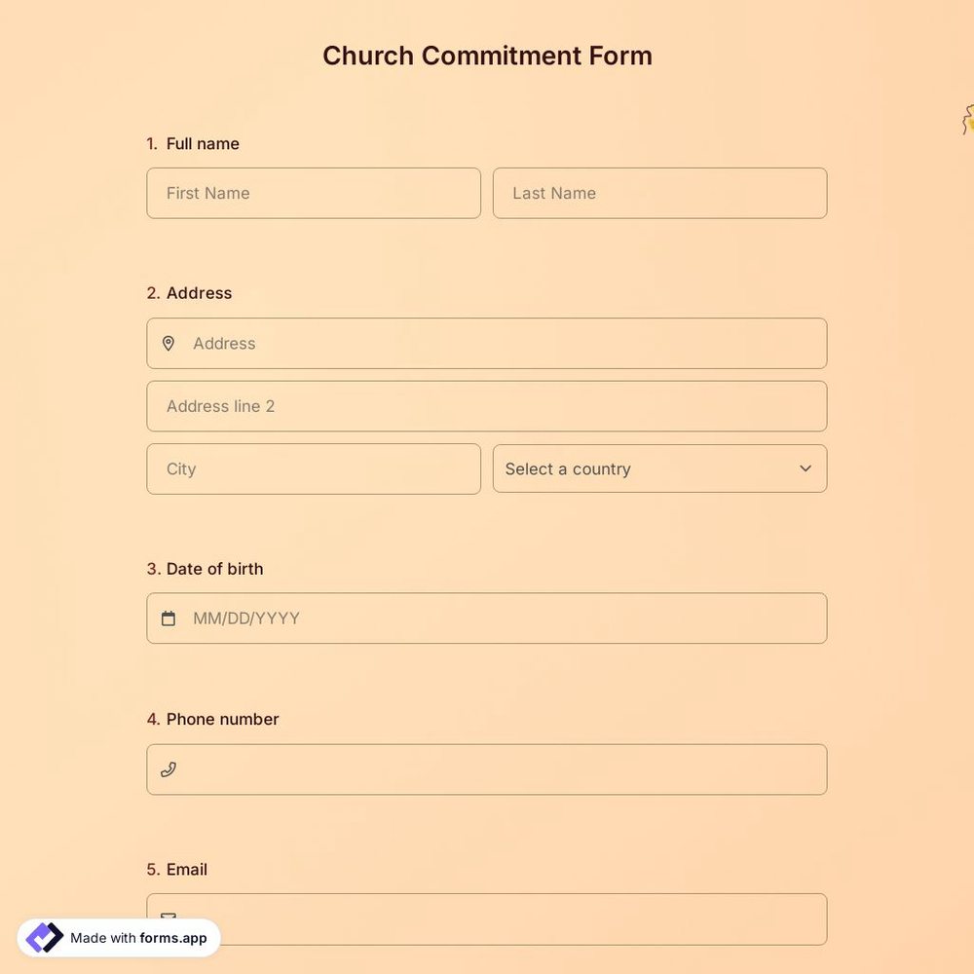Click the Last Name input field
The image size is (974, 974).
pos(659,193)
